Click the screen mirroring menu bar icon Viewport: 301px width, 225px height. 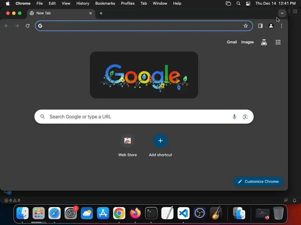point(228,4)
